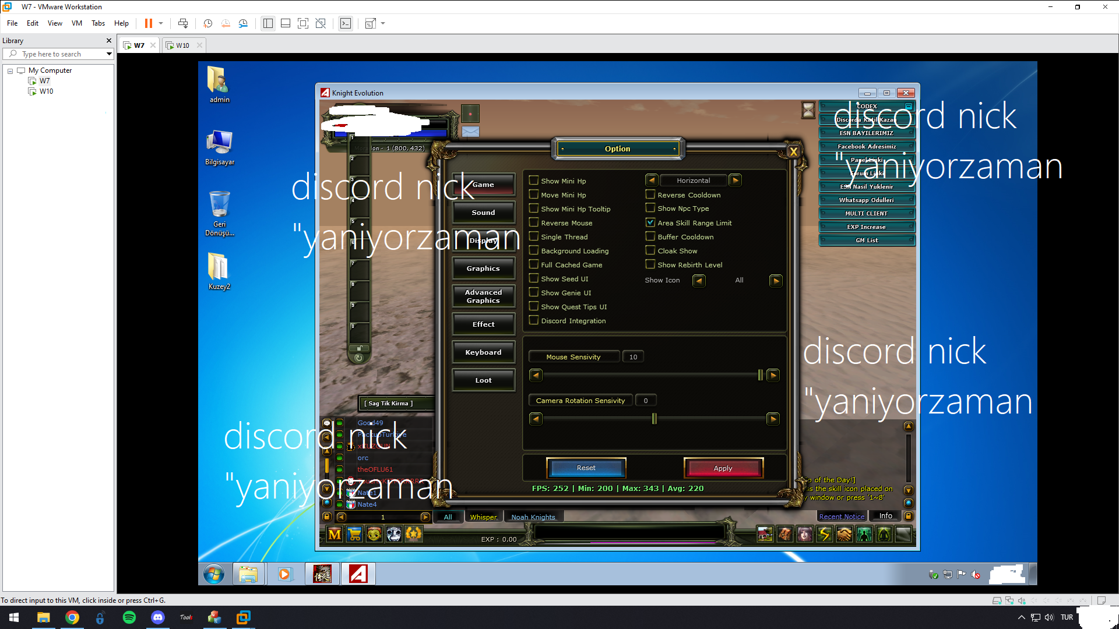Open the shopping cart store icon in game
Screen dimensions: 1119x629
[x=354, y=534]
